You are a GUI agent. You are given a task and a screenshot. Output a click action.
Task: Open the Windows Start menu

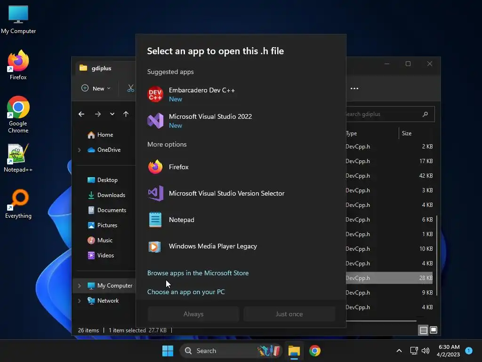pyautogui.click(x=168, y=351)
